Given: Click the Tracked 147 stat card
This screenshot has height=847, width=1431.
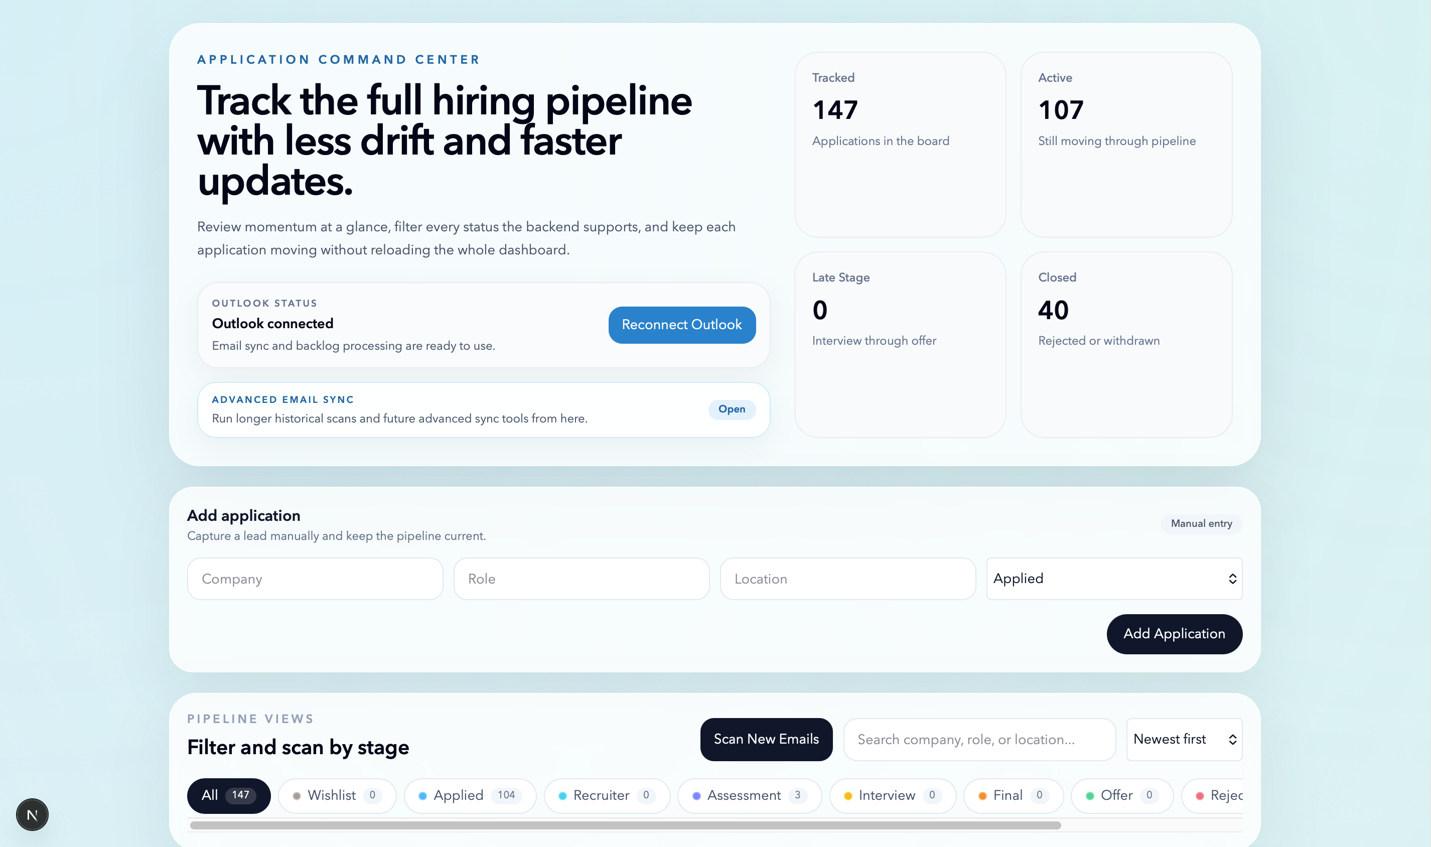Looking at the screenshot, I should click(x=900, y=145).
